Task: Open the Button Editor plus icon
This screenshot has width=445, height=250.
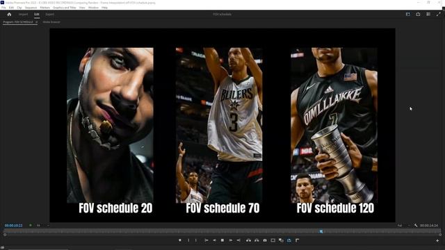Action: [x=437, y=241]
